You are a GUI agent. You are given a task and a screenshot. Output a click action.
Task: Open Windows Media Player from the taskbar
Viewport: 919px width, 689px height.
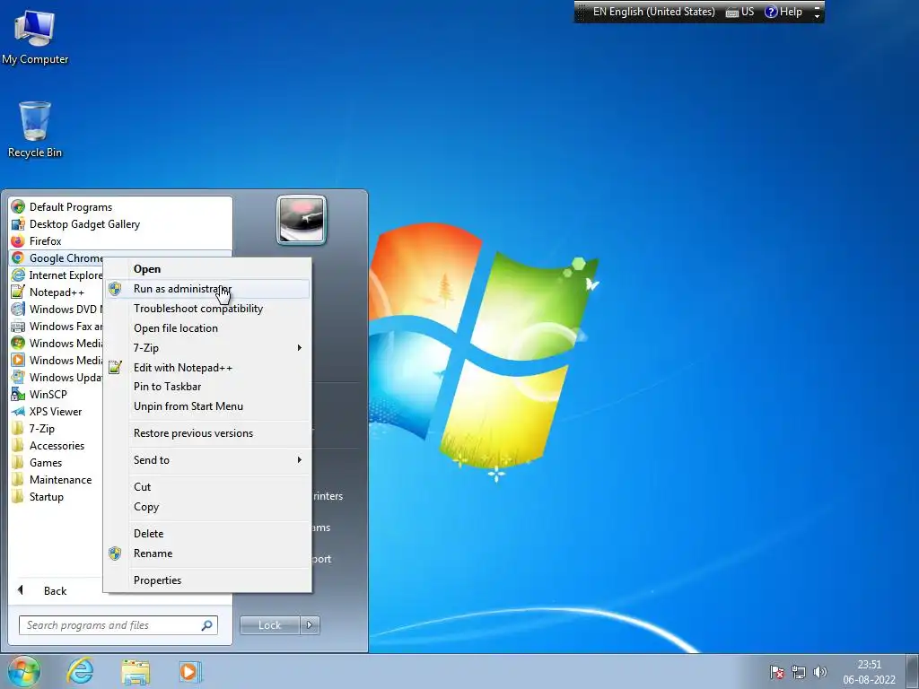188,671
